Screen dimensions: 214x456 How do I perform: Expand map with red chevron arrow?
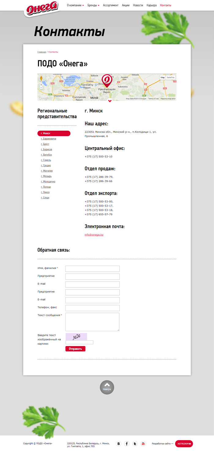pos(110,101)
